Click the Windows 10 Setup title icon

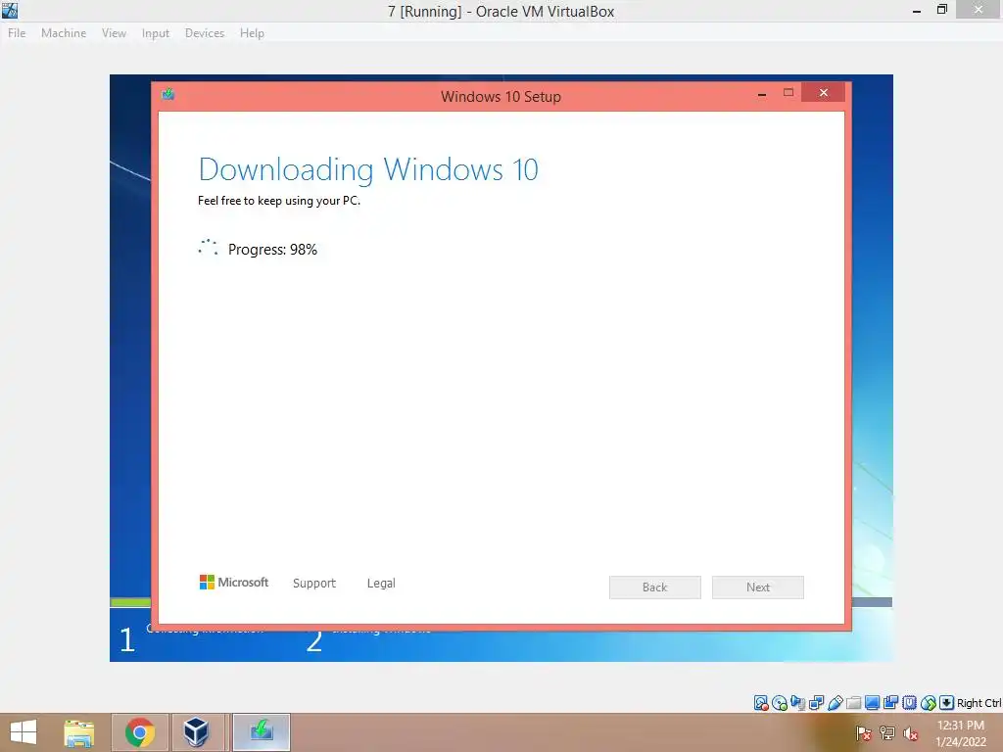(x=168, y=95)
